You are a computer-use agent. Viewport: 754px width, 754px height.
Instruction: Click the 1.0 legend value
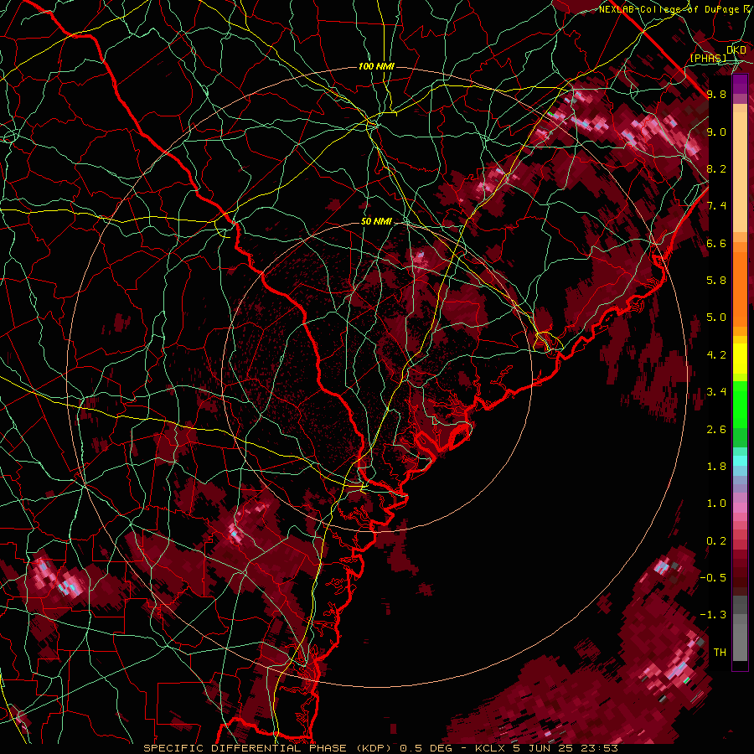(x=716, y=504)
